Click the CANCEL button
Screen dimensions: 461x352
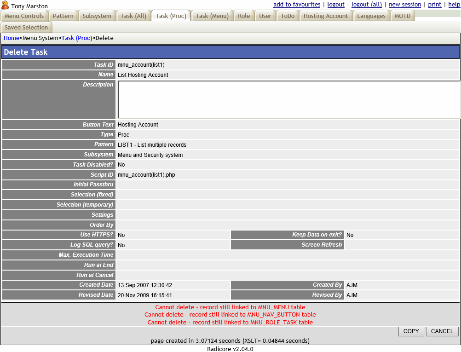point(442,331)
